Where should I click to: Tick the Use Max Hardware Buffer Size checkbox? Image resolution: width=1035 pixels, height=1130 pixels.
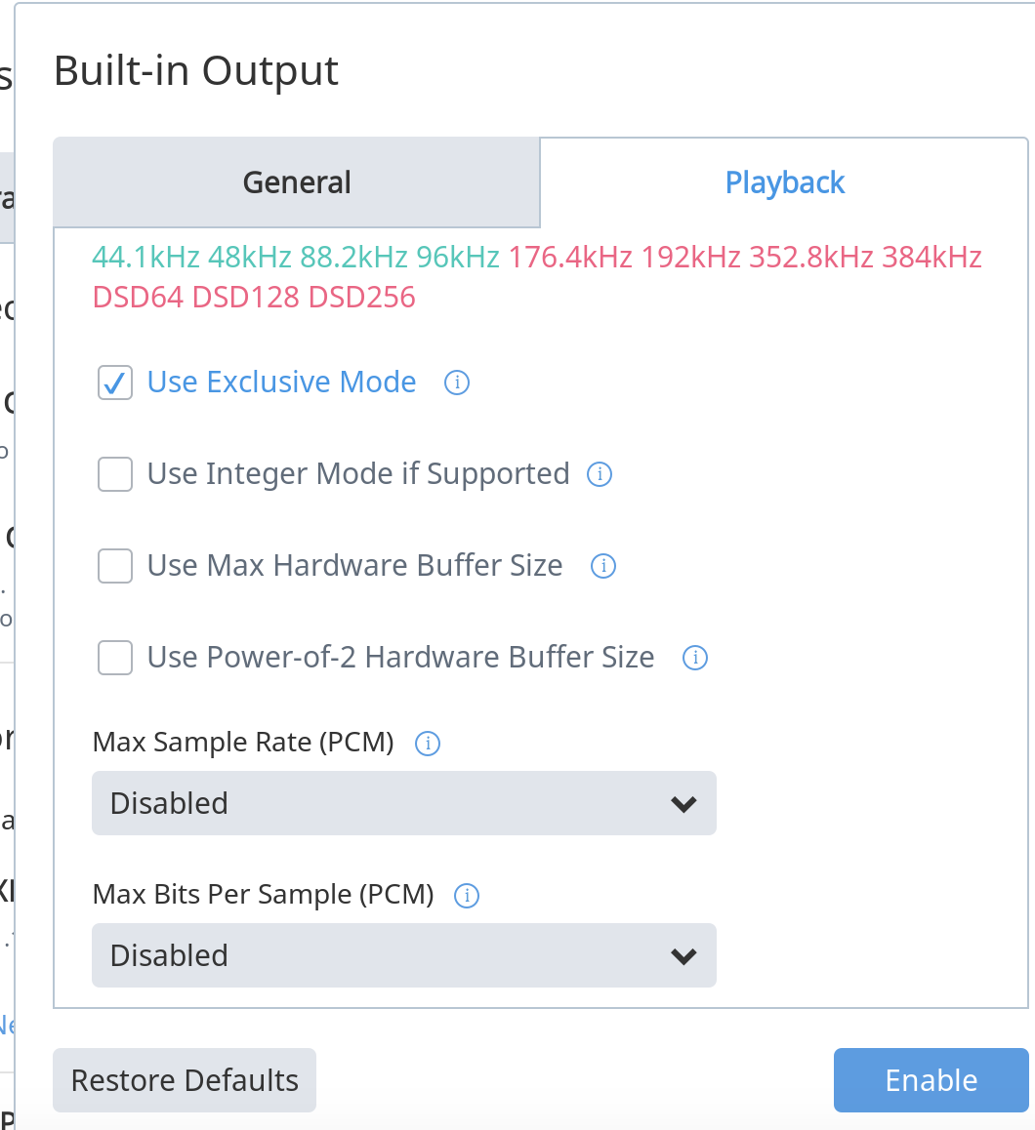click(115, 566)
